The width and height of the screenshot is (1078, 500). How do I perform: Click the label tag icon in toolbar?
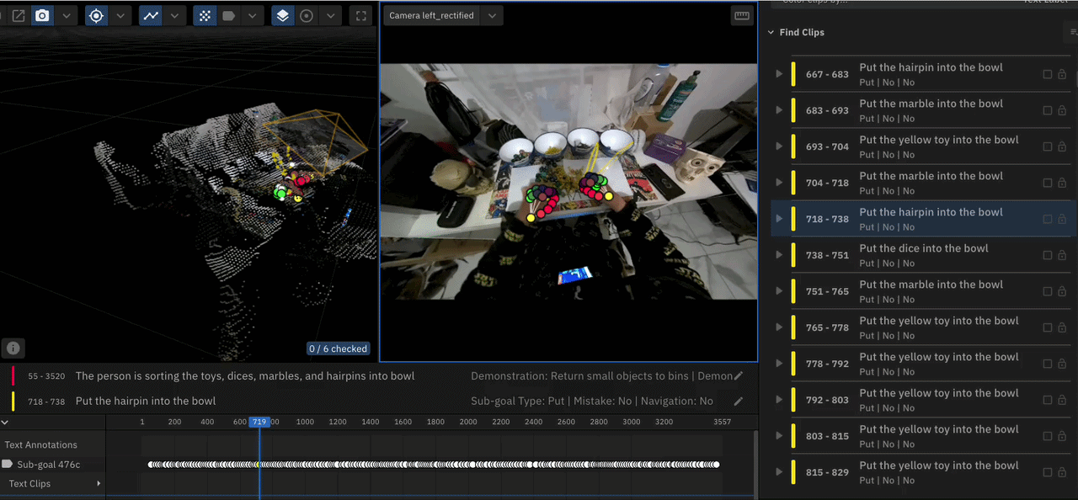pyautogui.click(x=228, y=15)
